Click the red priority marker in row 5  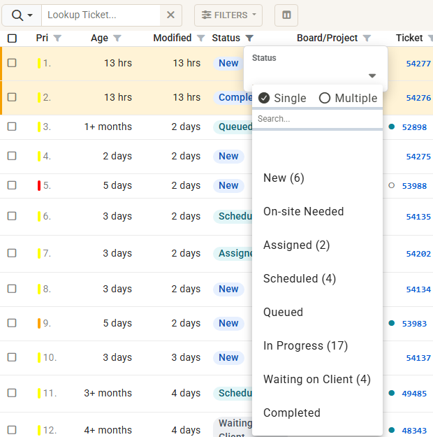coord(39,185)
